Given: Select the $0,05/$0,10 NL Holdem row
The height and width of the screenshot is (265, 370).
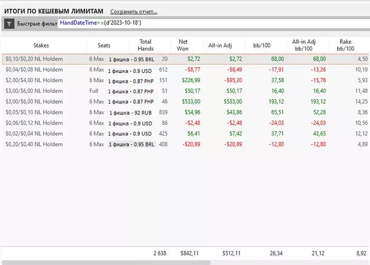Looking at the screenshot, I should (x=186, y=112).
